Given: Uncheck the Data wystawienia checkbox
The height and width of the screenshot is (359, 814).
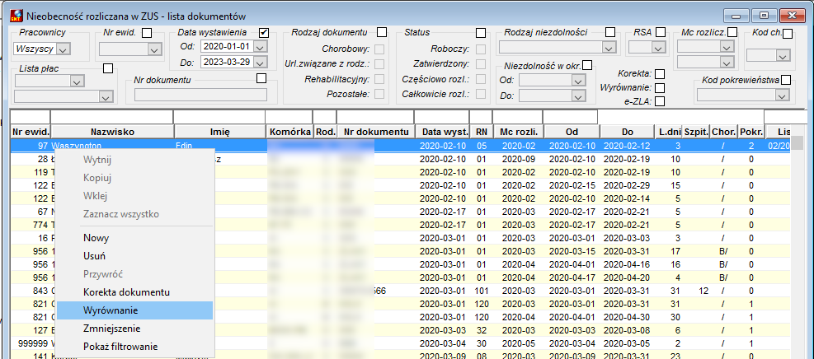Looking at the screenshot, I should [x=264, y=33].
